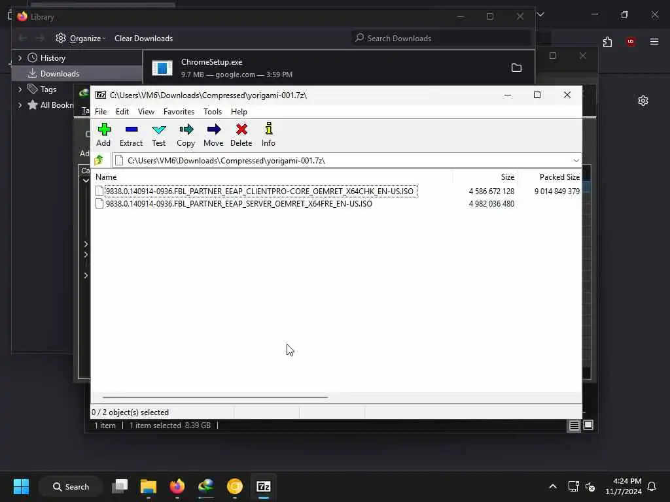Show hidden system tray icons
Viewport: 670px width, 502px height.
point(552,486)
